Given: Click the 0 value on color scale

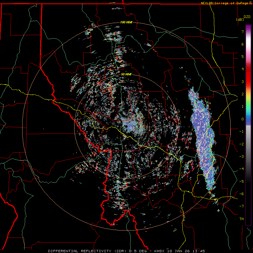Looking at the screenshot, I should pyautogui.click(x=243, y=119).
